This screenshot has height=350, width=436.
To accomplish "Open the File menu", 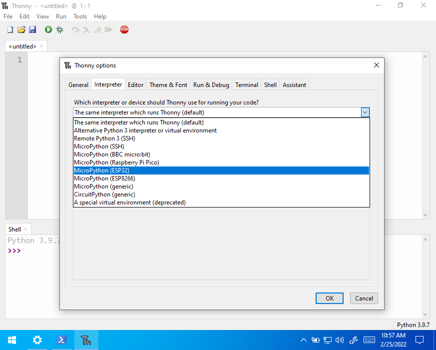I will point(8,16).
